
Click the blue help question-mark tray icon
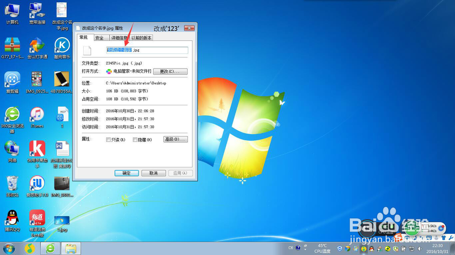[x=298, y=248]
